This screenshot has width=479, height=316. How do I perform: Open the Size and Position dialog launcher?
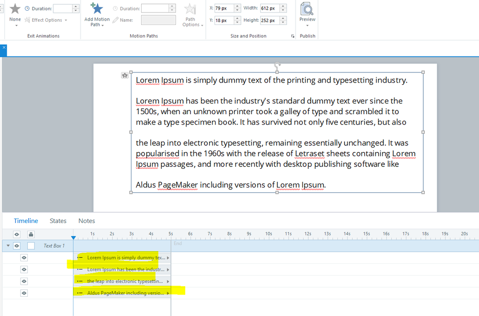(293, 36)
